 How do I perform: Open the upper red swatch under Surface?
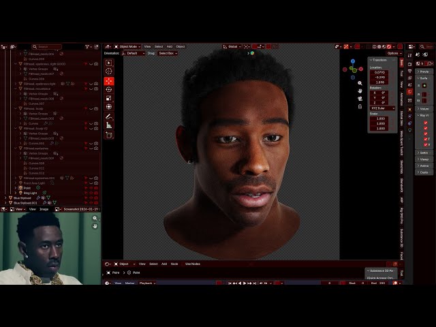(x=424, y=94)
